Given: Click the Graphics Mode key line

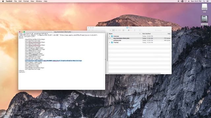Looking at the screenshot, I should pyautogui.click(x=34, y=48).
